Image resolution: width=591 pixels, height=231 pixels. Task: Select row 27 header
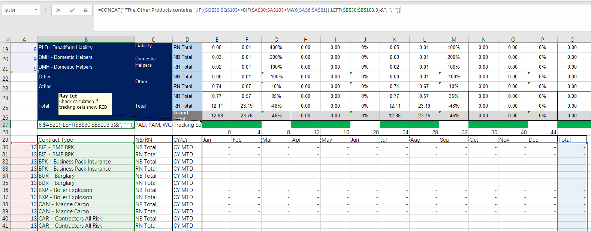point(5,124)
